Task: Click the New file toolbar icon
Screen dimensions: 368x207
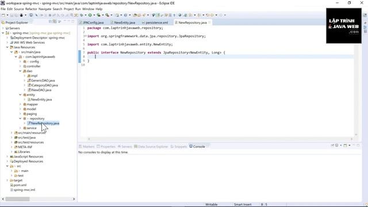Action: pos(3,15)
